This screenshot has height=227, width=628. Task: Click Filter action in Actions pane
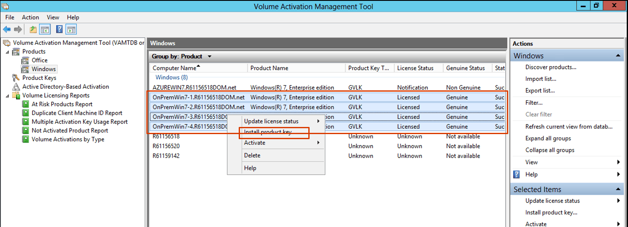[534, 103]
